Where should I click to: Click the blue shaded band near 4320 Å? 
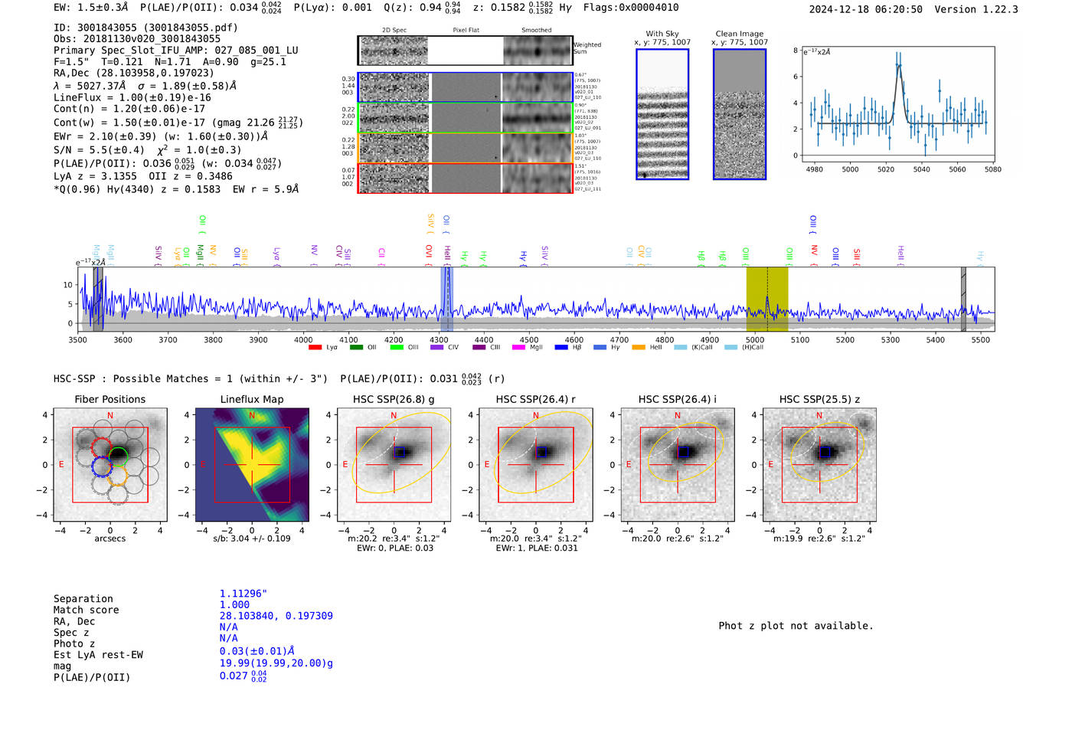(446, 300)
